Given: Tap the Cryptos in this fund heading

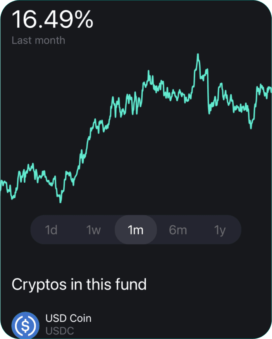Looking at the screenshot, I should tap(79, 284).
